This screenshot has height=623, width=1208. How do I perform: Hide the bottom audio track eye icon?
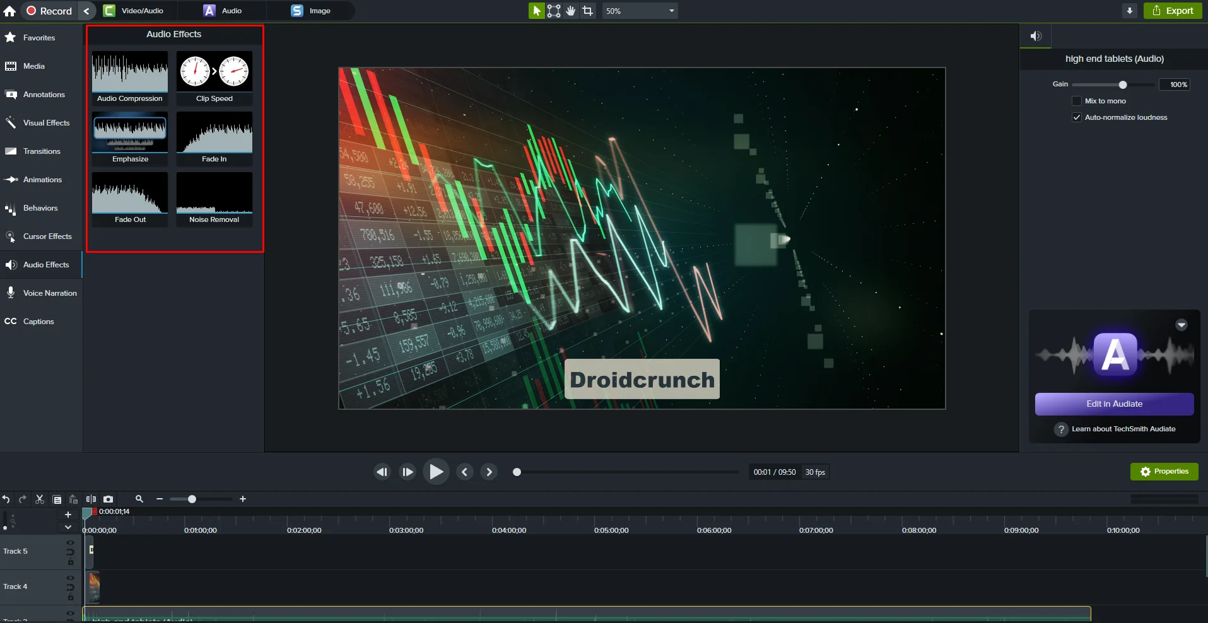[70, 613]
